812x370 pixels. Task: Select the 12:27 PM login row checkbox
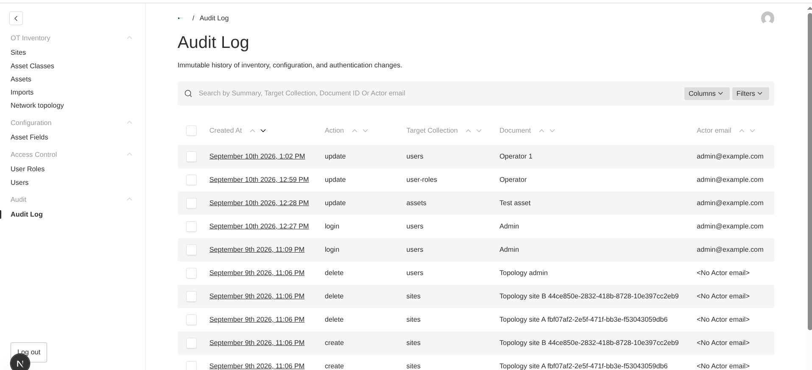tap(191, 226)
